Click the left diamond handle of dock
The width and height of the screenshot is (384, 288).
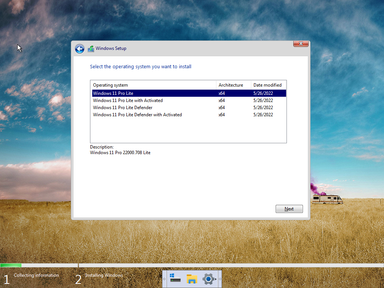[x=164, y=279]
